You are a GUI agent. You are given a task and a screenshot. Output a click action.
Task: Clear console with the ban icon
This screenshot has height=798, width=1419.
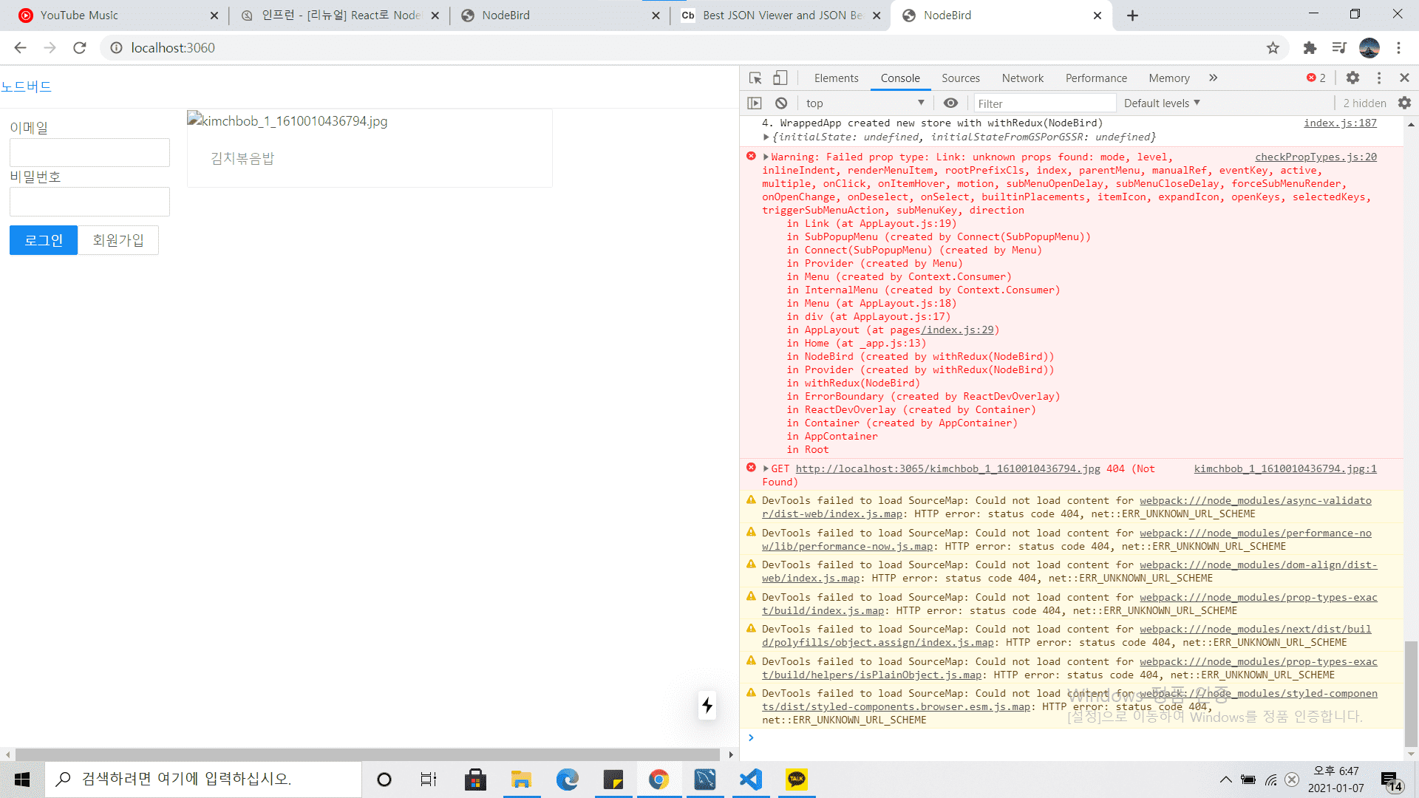781,103
